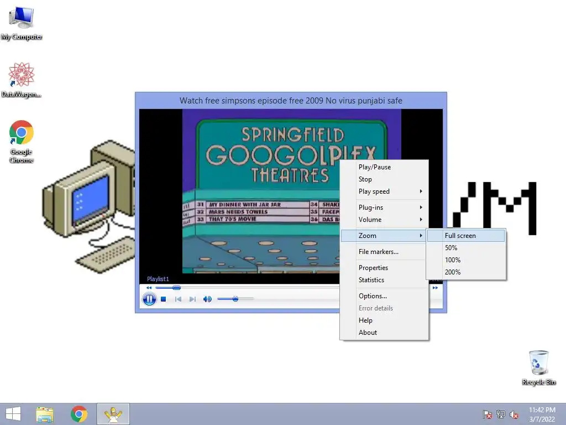This screenshot has height=425, width=566.
Task: Open File markers... from the menu
Action: pos(384,252)
